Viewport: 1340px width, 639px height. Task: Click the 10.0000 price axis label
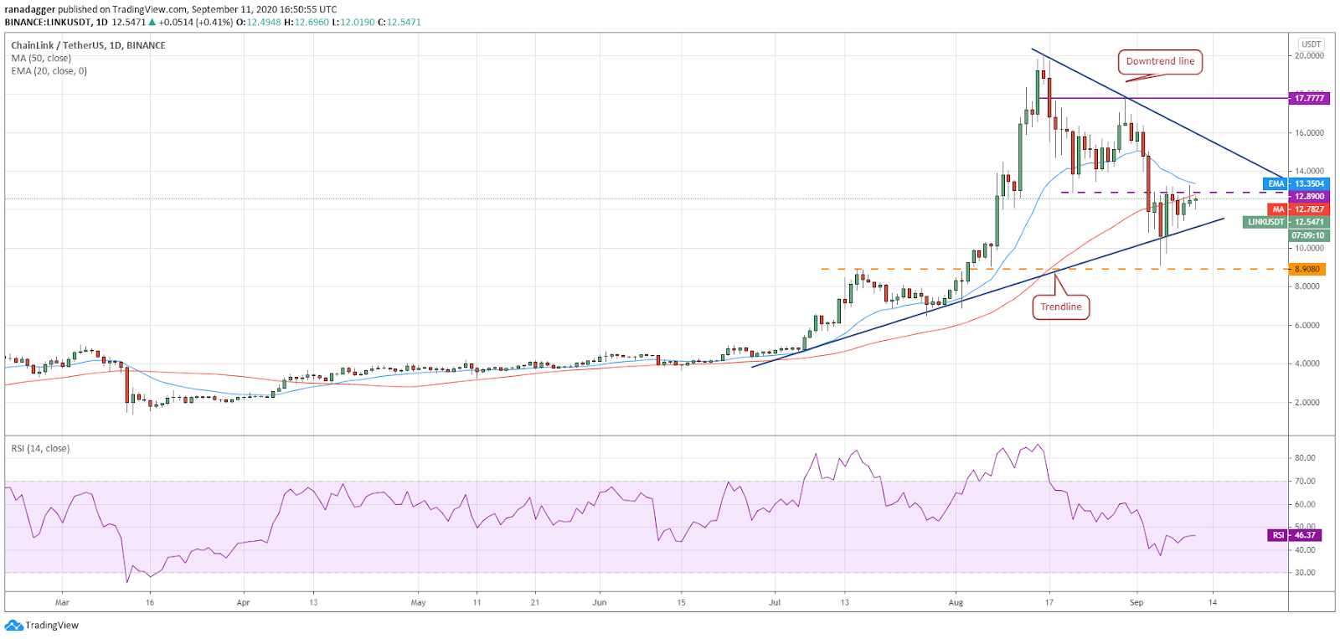[x=1309, y=248]
